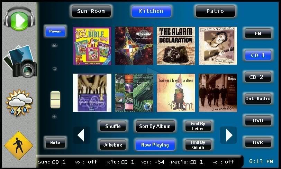
Task: Toggle the Mute button
Action: (x=55, y=142)
